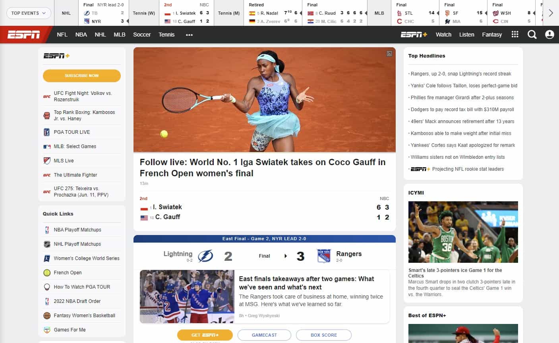Open 'Dodgers to pay record tax bill' headline
559x343 pixels.
point(462,110)
